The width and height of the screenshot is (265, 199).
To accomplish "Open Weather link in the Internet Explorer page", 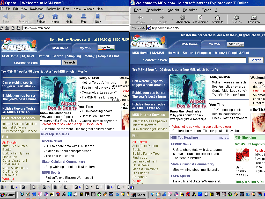I will [138, 181].
